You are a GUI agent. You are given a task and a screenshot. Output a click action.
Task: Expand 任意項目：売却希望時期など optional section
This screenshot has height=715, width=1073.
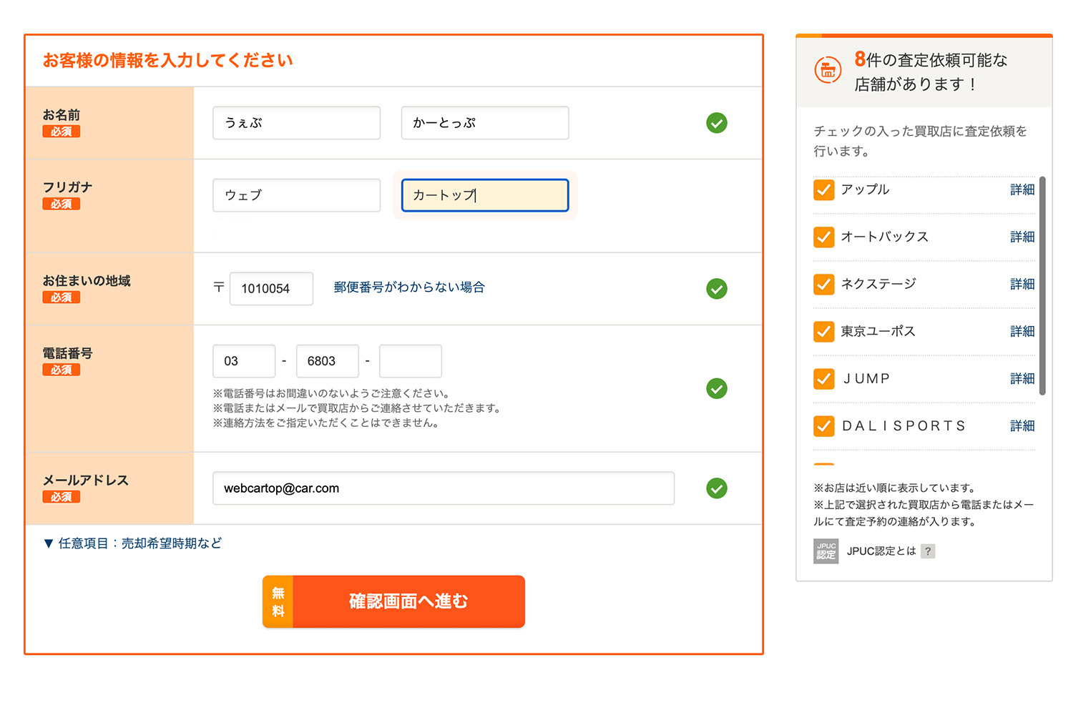[132, 543]
